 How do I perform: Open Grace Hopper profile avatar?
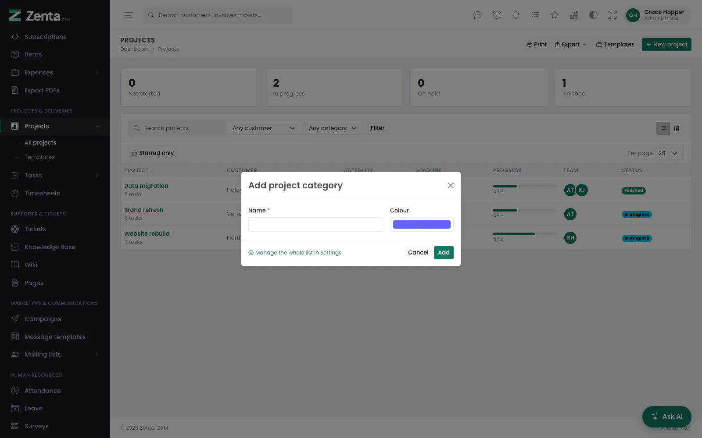pos(633,15)
